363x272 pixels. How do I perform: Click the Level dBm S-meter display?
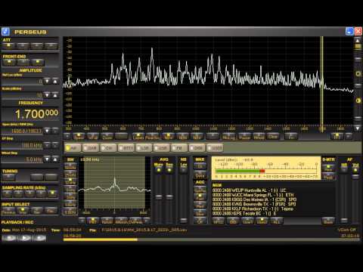266,168
